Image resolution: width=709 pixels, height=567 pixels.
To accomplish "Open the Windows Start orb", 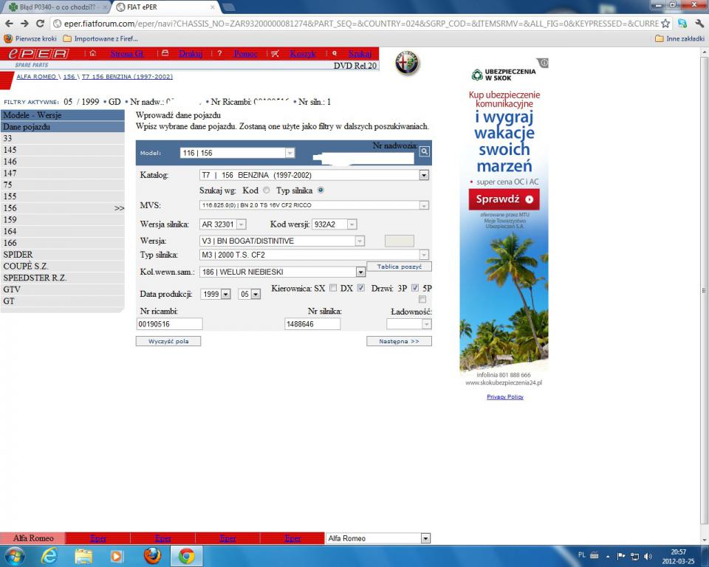I will 13,556.
